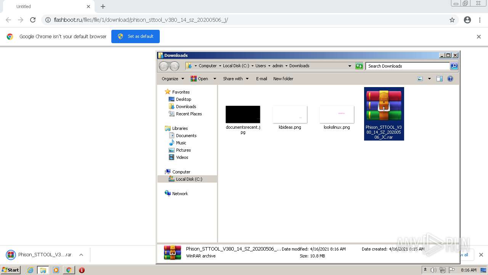Click the 8:16 AM taskbar clock
The image size is (488, 275).
click(x=469, y=270)
